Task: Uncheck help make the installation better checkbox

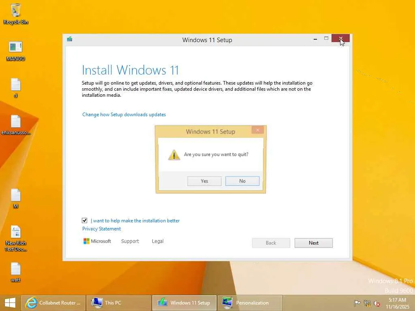Action: coord(84,220)
